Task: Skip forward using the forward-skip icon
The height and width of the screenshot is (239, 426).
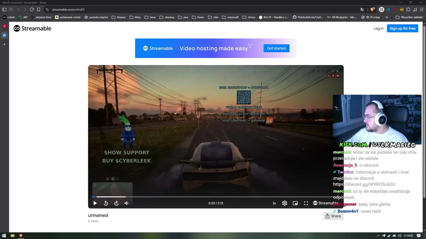Action: (x=116, y=203)
